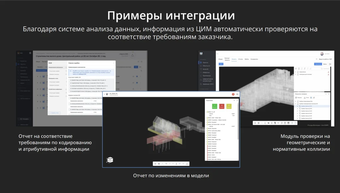Activate fullscreen icon in the Модель view
The height and width of the screenshot is (193, 340).
tap(330, 64)
